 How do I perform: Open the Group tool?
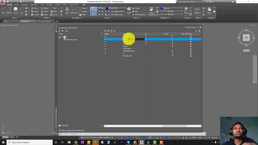pyautogui.click(x=186, y=10)
